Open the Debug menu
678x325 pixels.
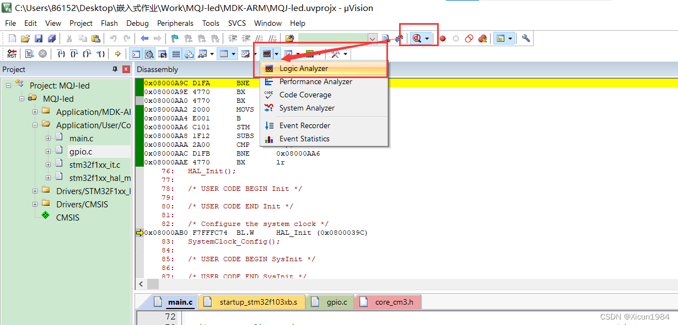click(137, 23)
